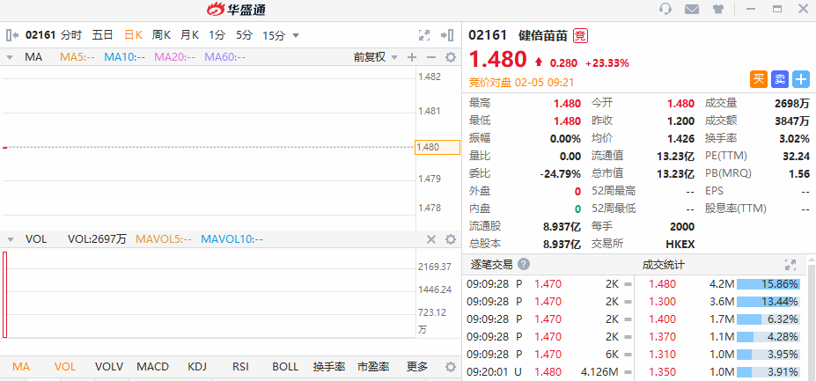Click the red volume bar

pyautogui.click(x=4, y=295)
